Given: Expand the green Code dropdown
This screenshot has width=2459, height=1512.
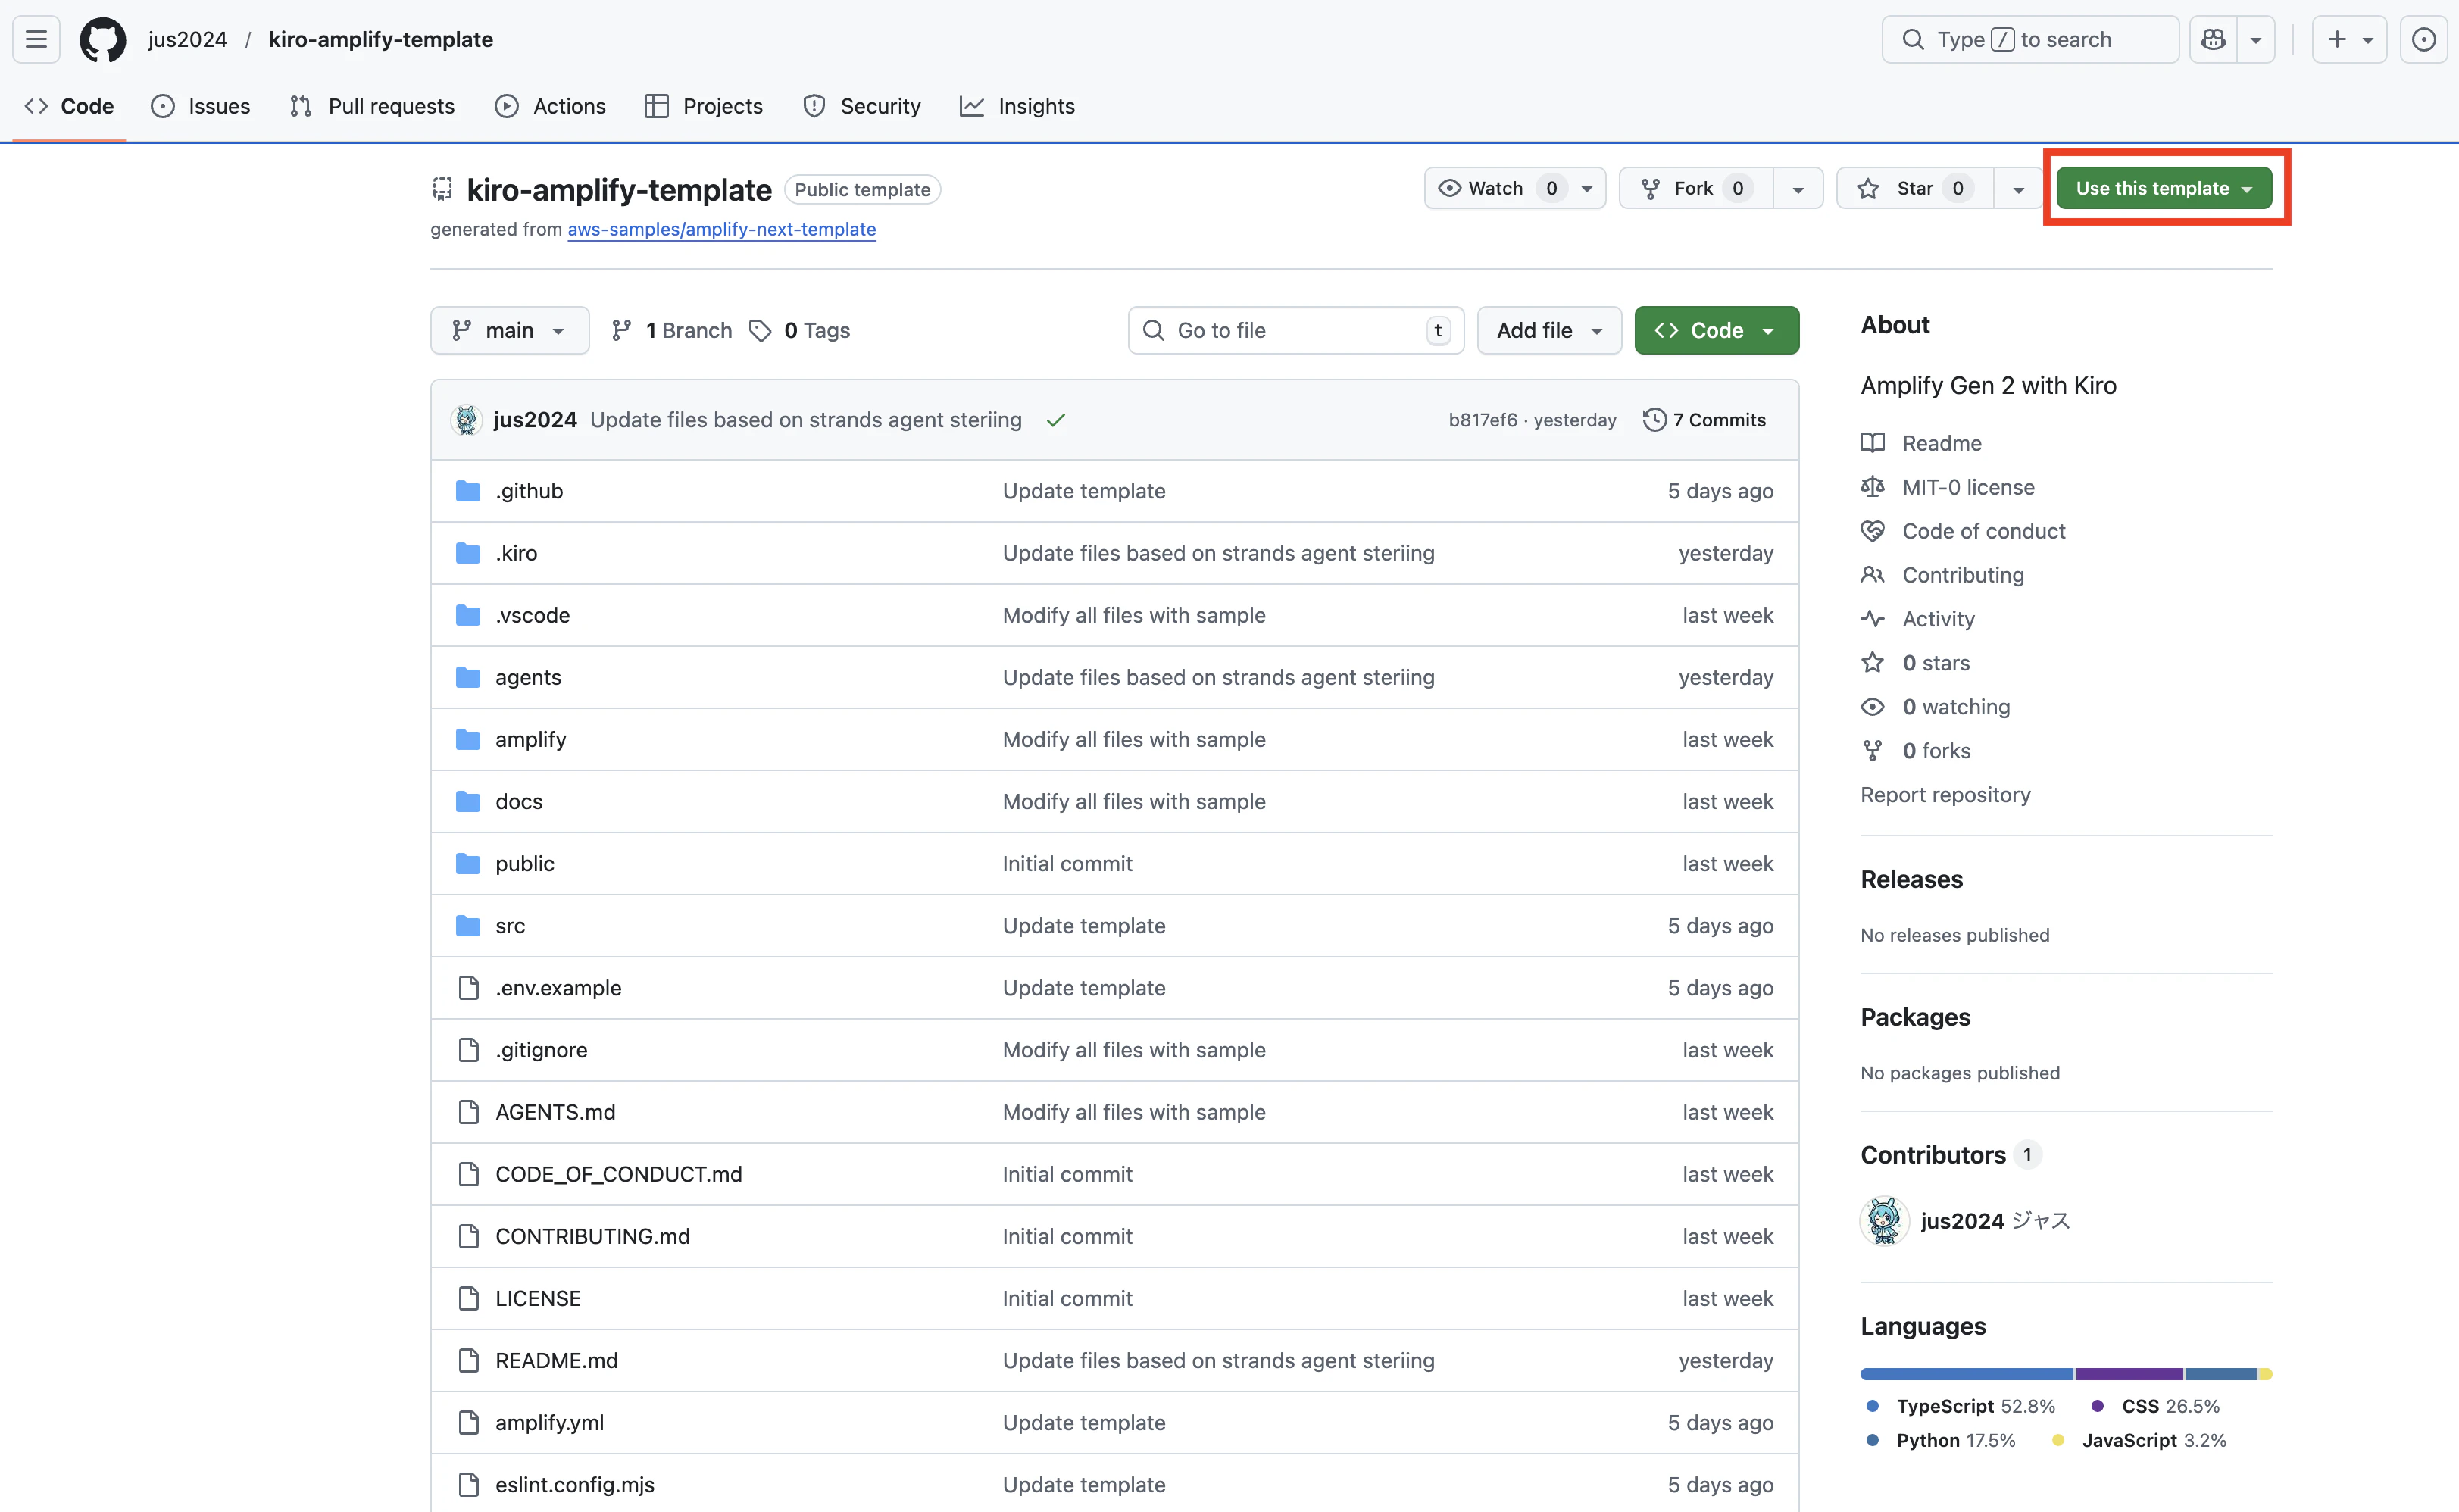Looking at the screenshot, I should tap(1715, 330).
